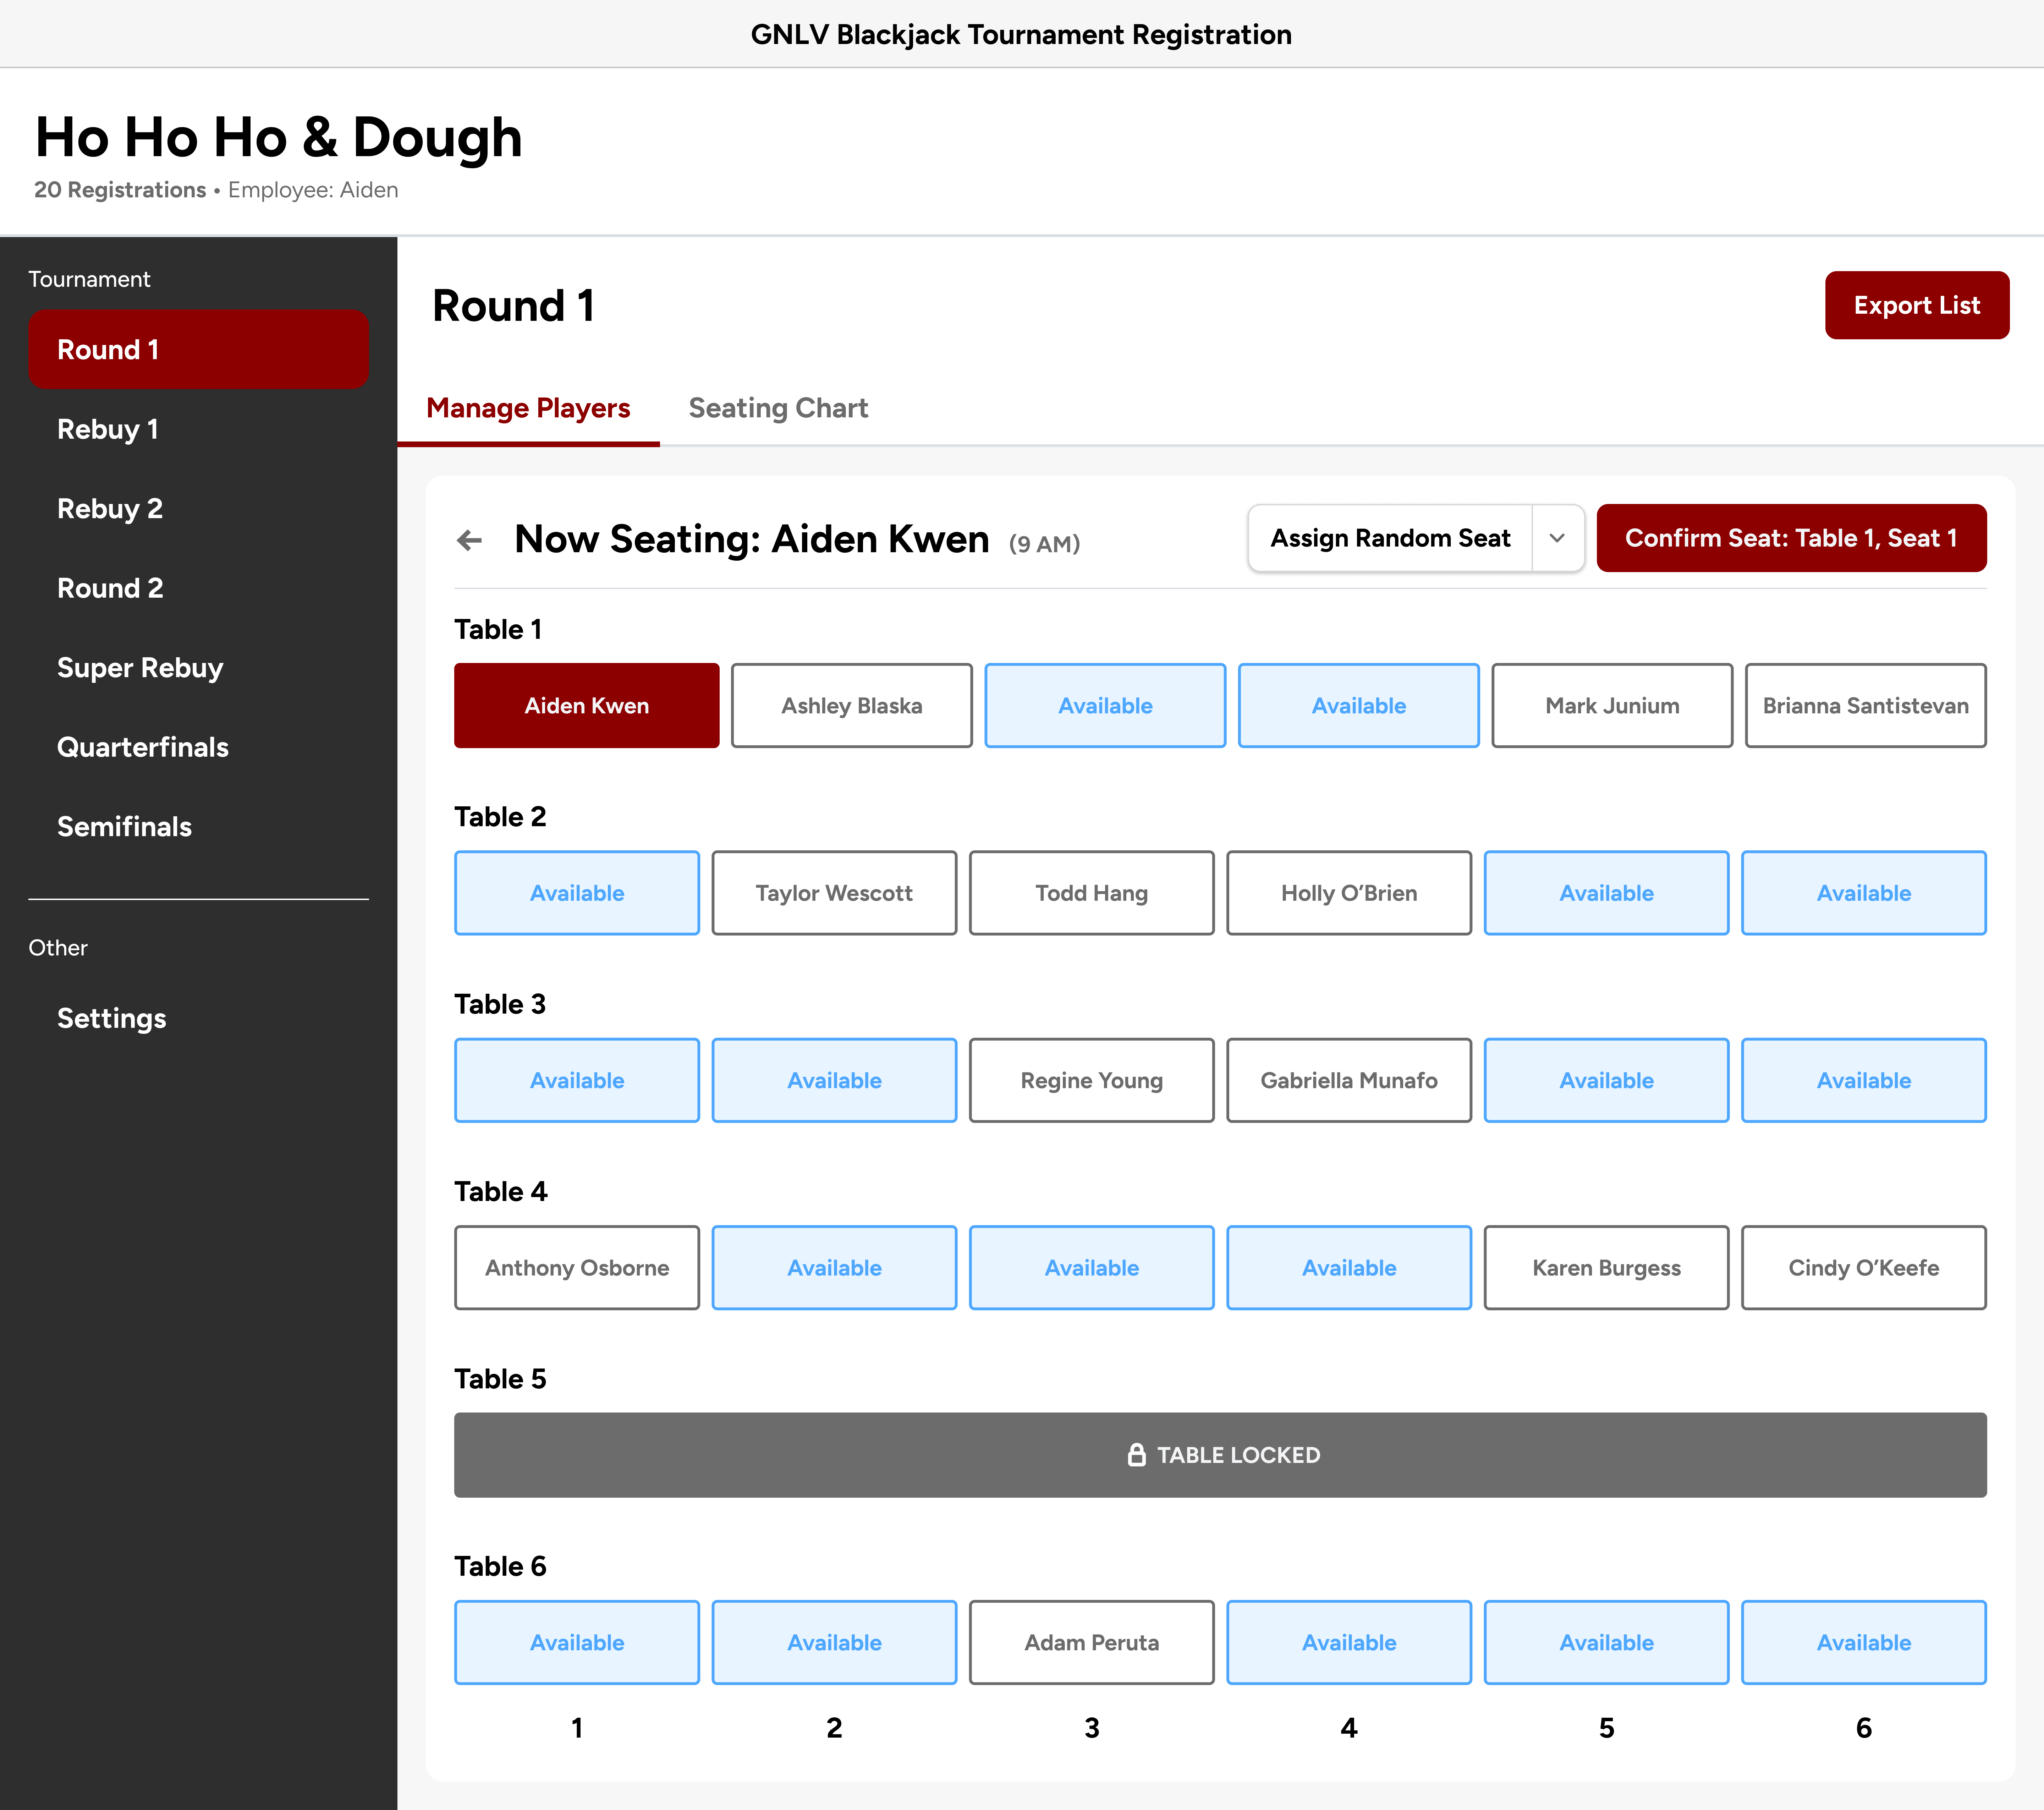Switch to the Seating Chart tab
The image size is (2044, 1810).
click(777, 409)
